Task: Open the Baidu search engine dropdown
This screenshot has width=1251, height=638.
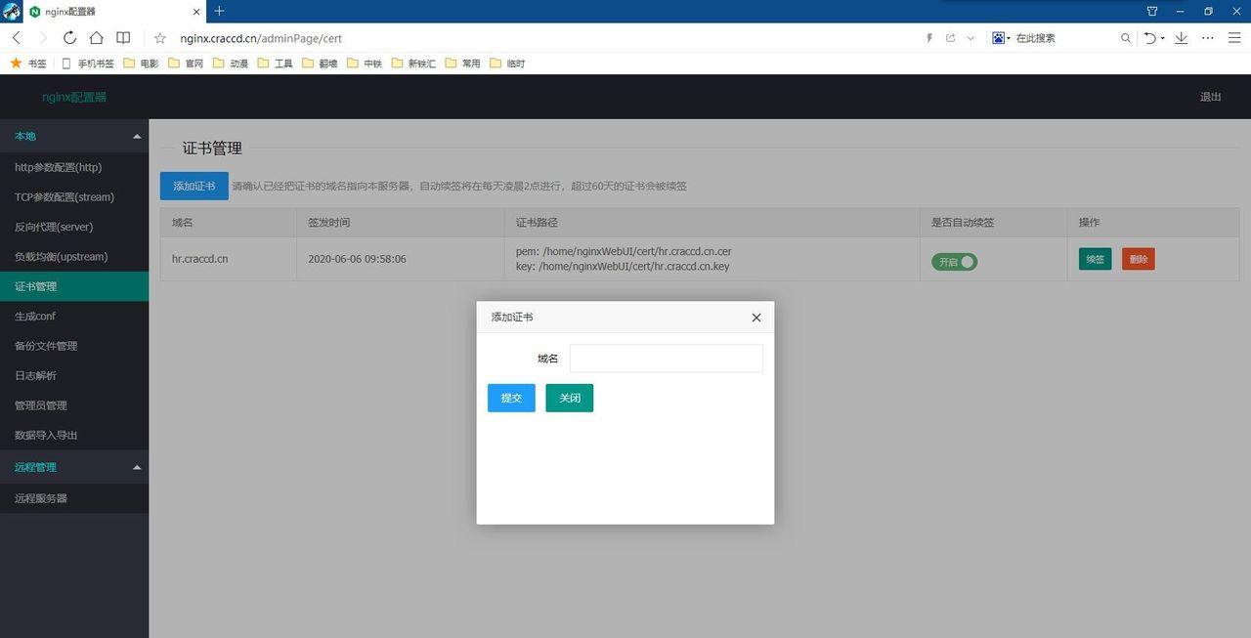Action: pos(1001,38)
